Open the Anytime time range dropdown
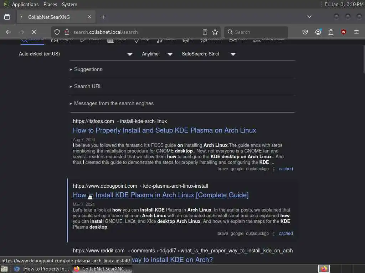Viewport: 365px width, 273px height. [157, 54]
